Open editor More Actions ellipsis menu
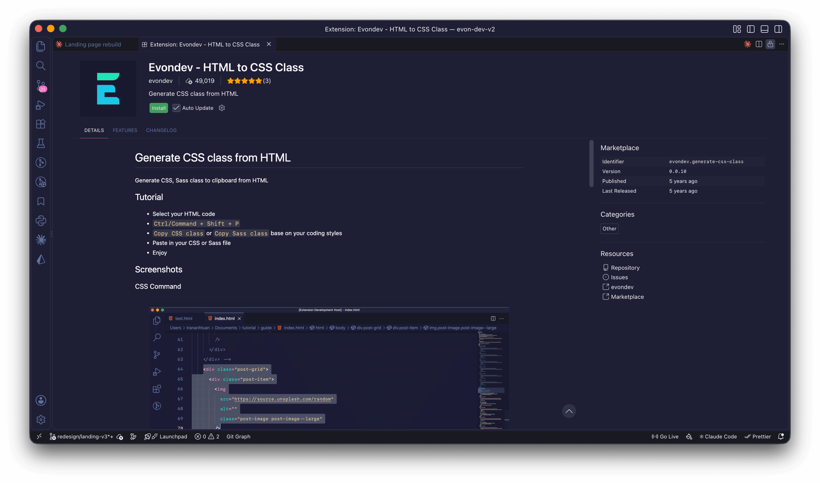Image resolution: width=820 pixels, height=483 pixels. (x=781, y=44)
